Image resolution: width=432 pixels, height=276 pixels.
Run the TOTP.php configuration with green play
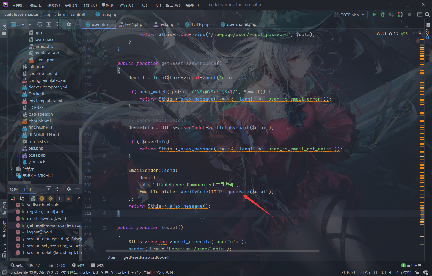click(374, 15)
